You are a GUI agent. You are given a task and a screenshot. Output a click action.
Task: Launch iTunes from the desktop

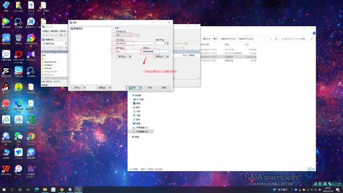point(19,169)
